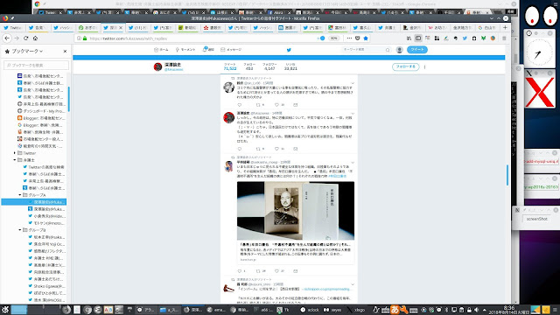The width and height of the screenshot is (560, 315).
Task: Open the フォロワー 4,147 tab
Action: click(269, 66)
